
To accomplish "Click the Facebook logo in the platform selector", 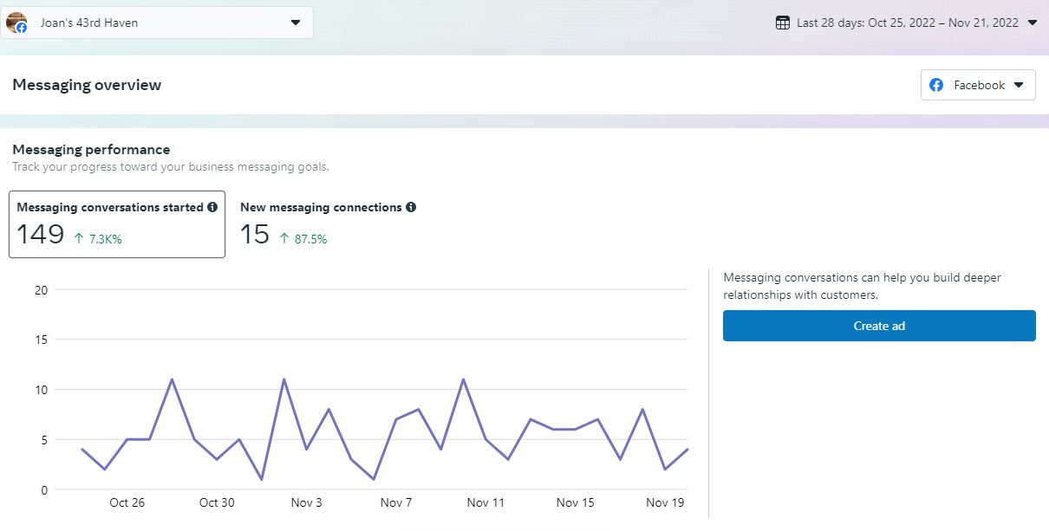I will 936,85.
